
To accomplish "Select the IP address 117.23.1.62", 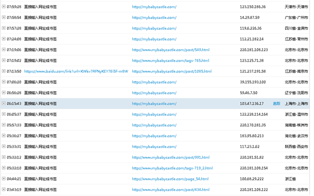I will [250, 147].
